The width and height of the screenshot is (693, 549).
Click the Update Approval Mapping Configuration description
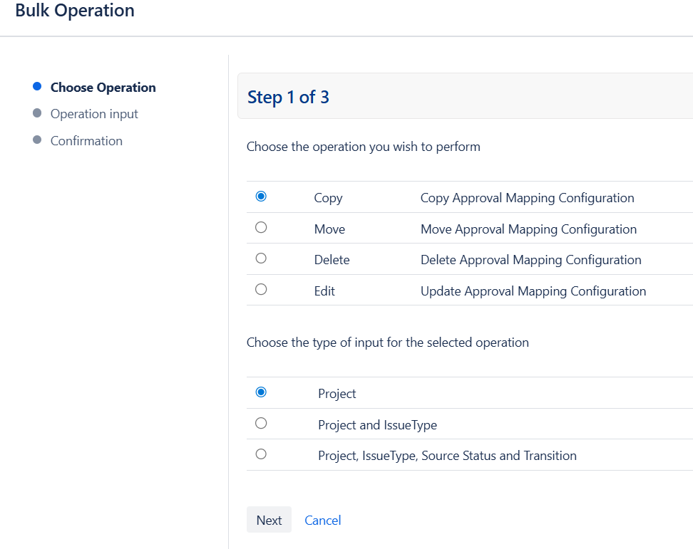533,291
